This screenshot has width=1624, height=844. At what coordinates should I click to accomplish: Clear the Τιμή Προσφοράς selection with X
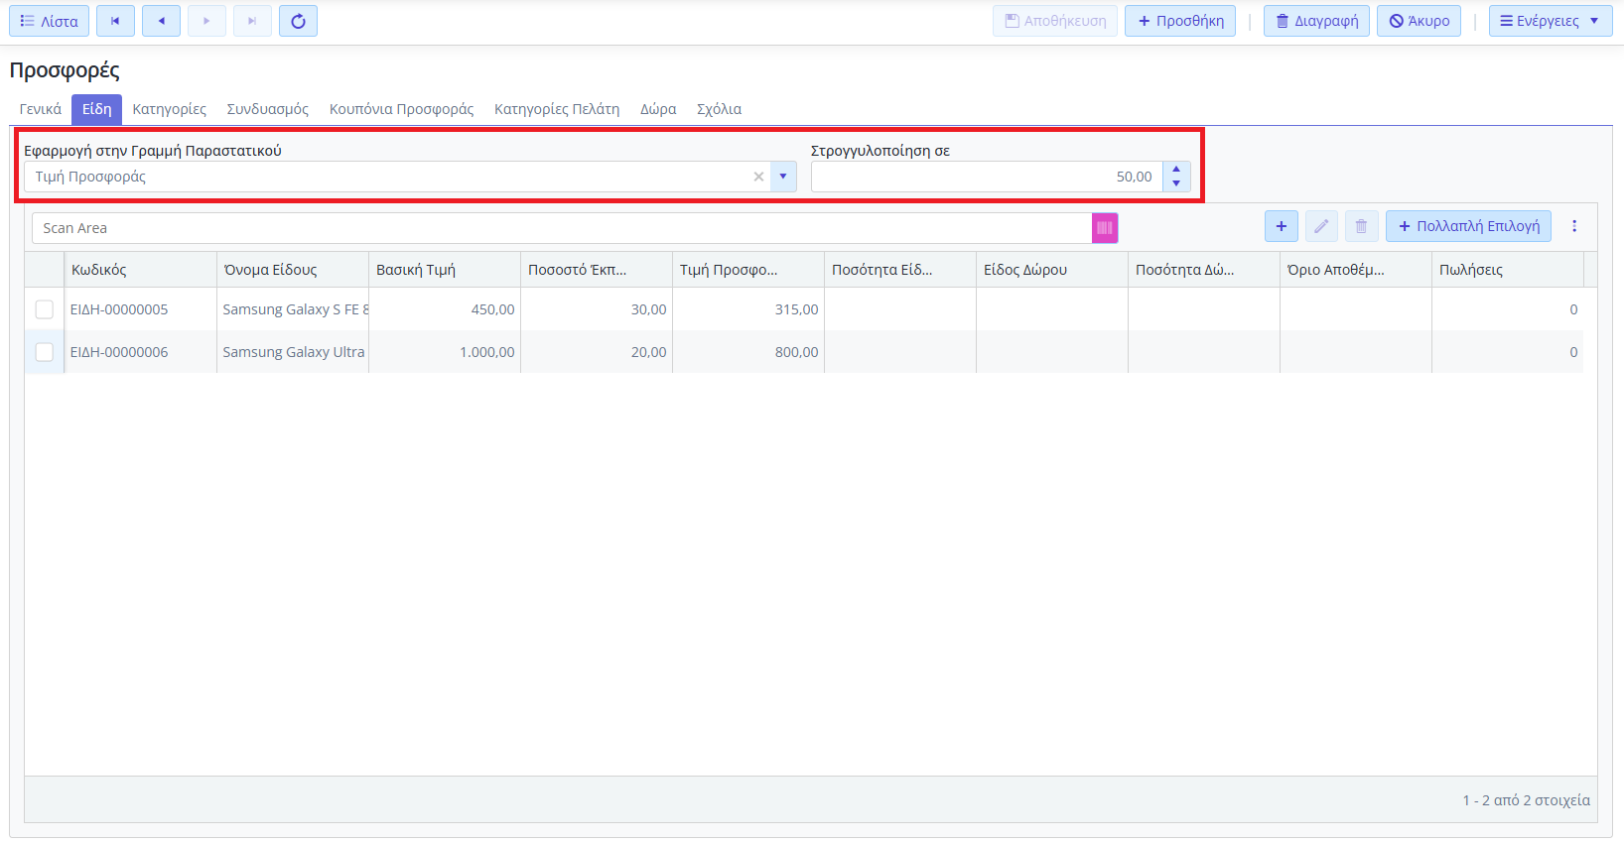(758, 177)
